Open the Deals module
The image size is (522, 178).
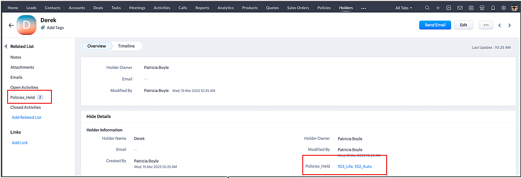[x=98, y=8]
